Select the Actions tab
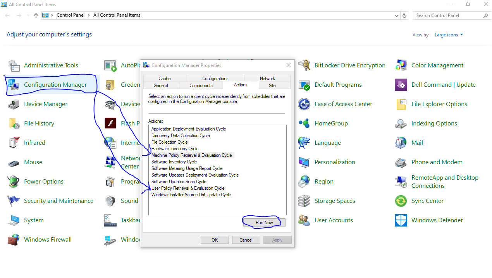The width and height of the screenshot is (492, 278). point(241,85)
